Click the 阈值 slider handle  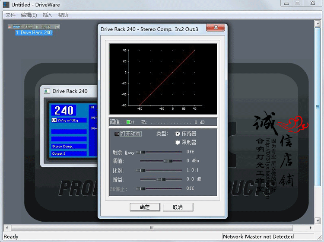[x=168, y=161]
